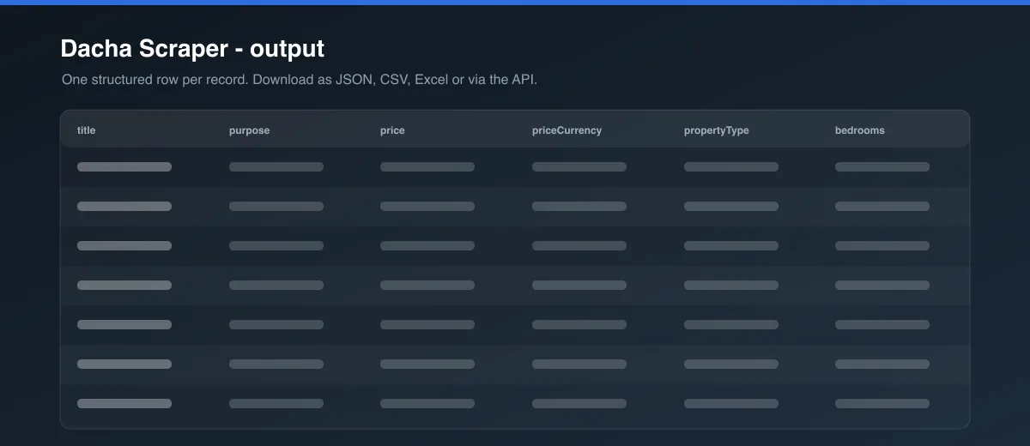Click the price column header
This screenshot has height=446, width=1030.
[x=392, y=130]
